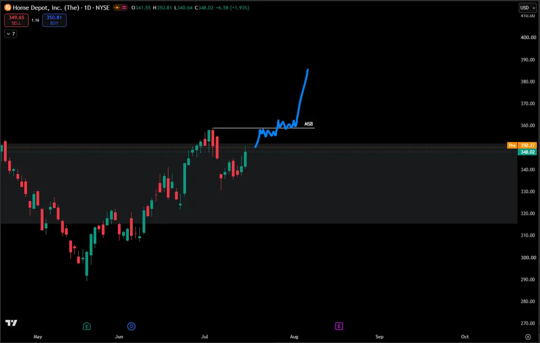Click the 300.00 price axis label
Image resolution: width=540 pixels, height=343 pixels.
click(x=528, y=258)
